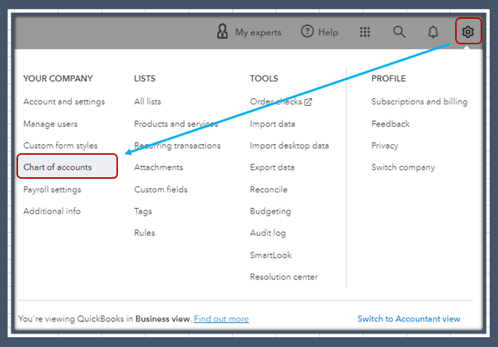Open Help label in the header
Screen dimensions: 498x347
[328, 32]
